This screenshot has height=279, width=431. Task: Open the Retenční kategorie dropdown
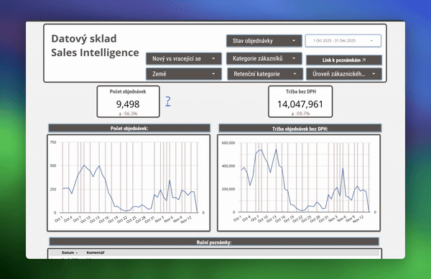[x=265, y=74]
